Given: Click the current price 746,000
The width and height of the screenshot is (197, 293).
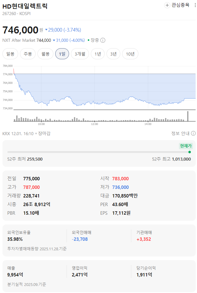Looking at the screenshot, I should pyautogui.click(x=20, y=30).
